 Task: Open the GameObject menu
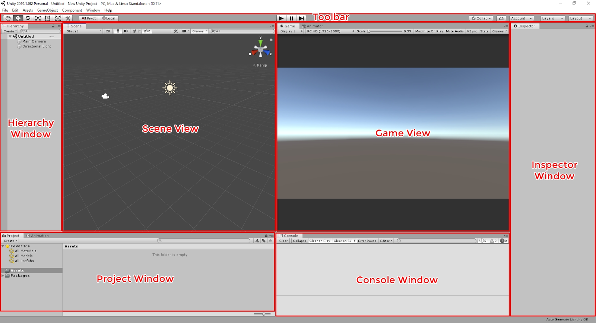coord(47,10)
